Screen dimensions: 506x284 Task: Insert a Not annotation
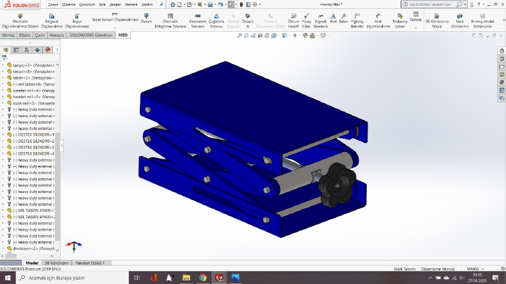click(333, 18)
